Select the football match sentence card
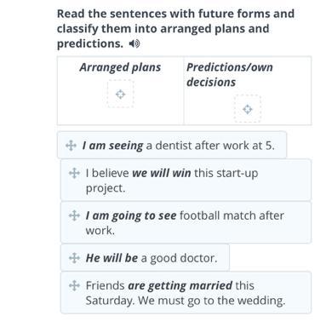326x327 pixels. [x=186, y=222]
